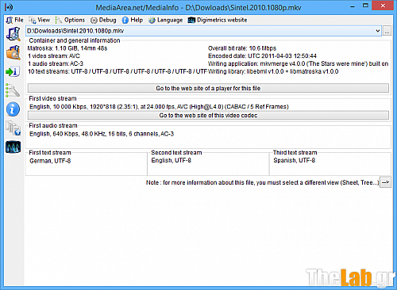Open the Options menu
The image size is (397, 290).
pyautogui.click(x=70, y=20)
